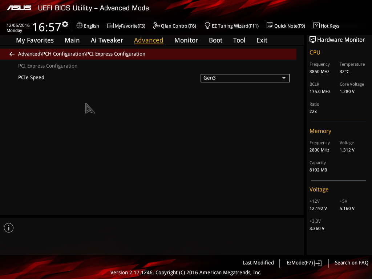
Task: Click Search on FAQ
Action: (x=351, y=263)
